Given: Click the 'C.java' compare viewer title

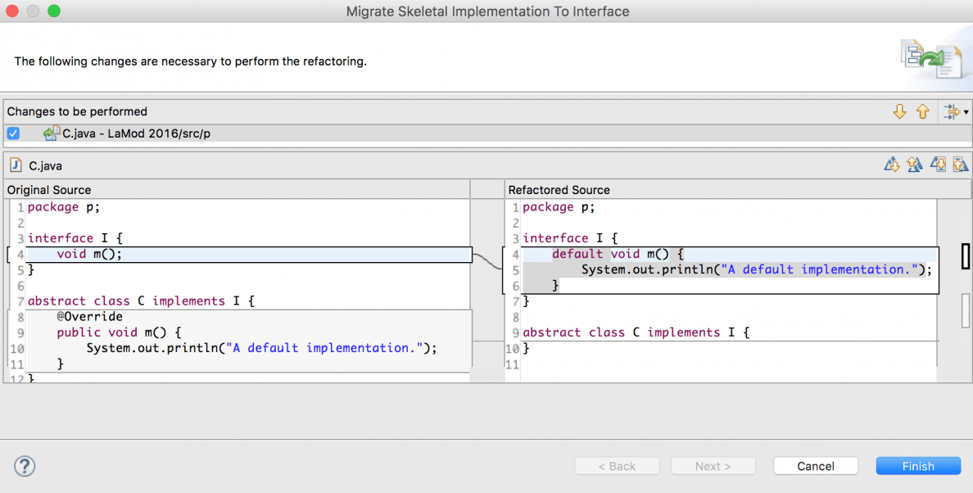Looking at the screenshot, I should pos(45,165).
